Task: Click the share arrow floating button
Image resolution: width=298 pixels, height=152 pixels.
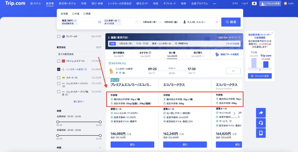Action: click(261, 113)
